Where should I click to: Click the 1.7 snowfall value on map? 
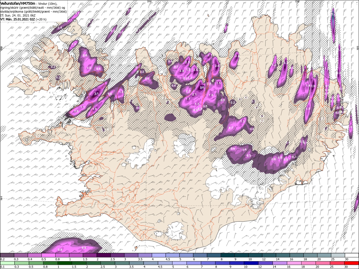click(x=188, y=99)
